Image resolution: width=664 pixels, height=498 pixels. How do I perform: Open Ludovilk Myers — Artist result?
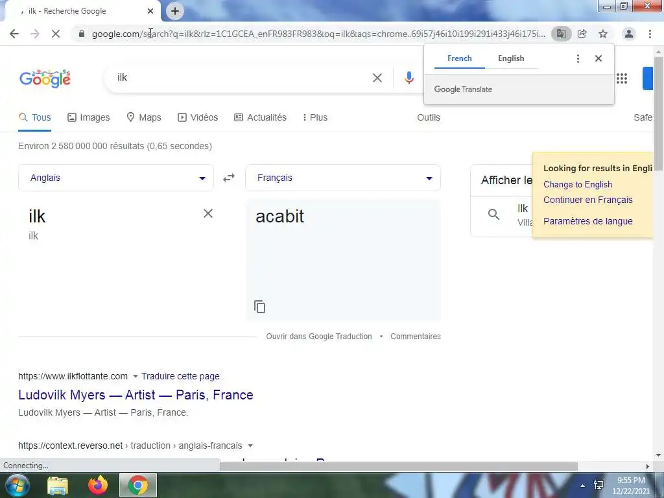(136, 395)
